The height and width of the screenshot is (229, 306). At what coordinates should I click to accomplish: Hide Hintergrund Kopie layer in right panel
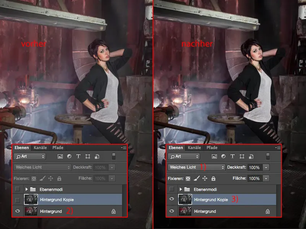click(x=172, y=198)
